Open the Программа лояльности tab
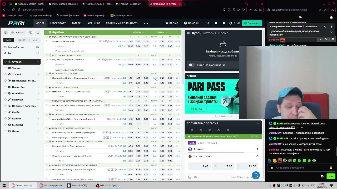 tap(122, 23)
